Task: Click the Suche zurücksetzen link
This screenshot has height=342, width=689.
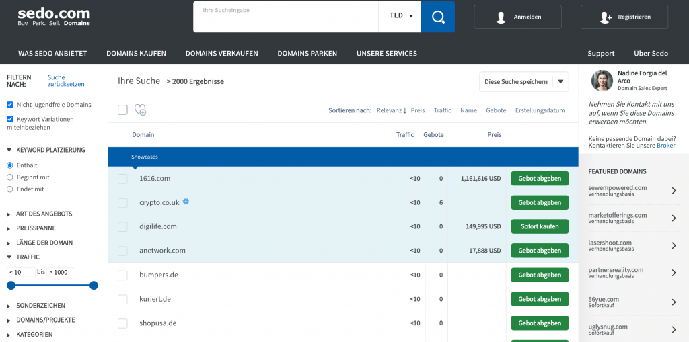Action: point(66,81)
